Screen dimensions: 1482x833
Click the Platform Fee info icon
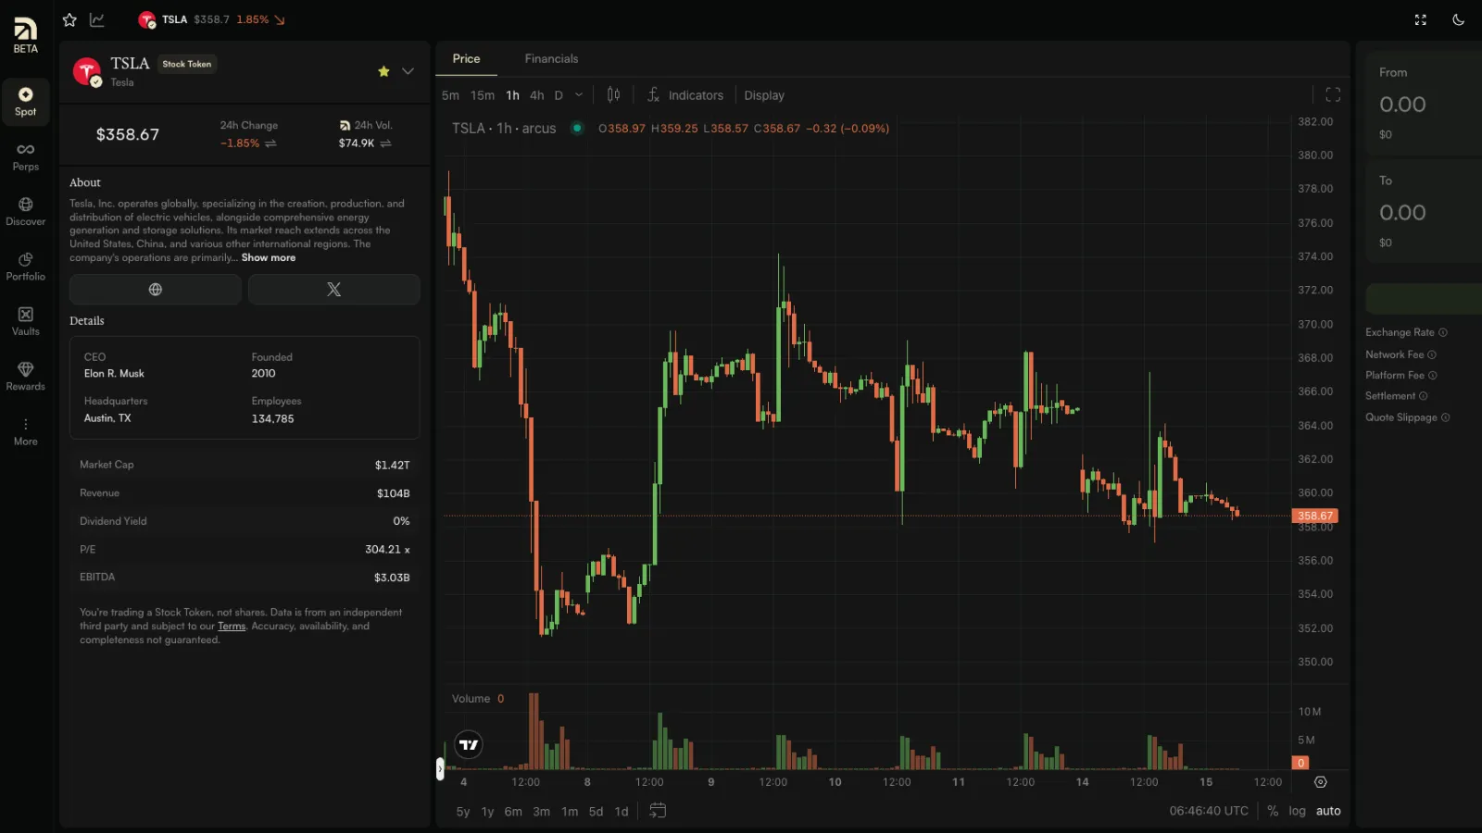point(1433,376)
